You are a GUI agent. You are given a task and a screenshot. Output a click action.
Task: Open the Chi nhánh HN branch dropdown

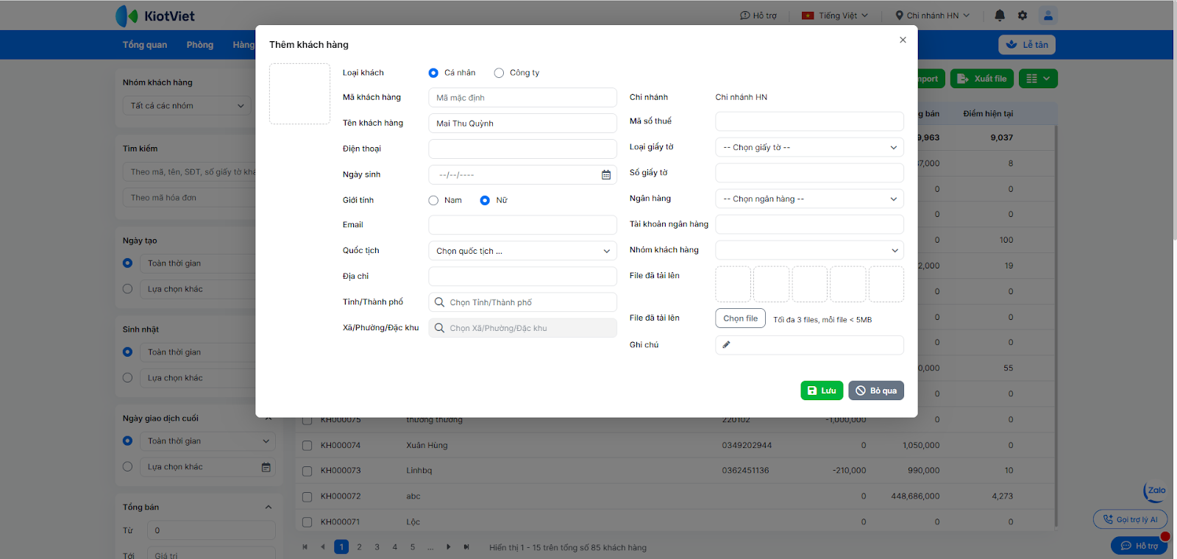pyautogui.click(x=932, y=15)
